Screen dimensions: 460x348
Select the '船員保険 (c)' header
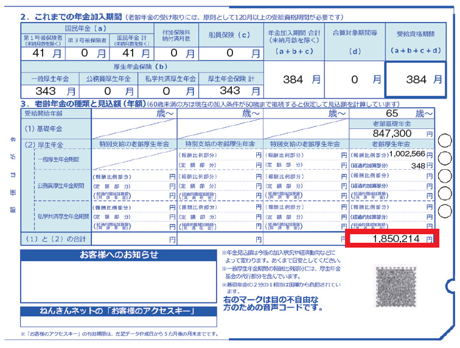coord(231,35)
